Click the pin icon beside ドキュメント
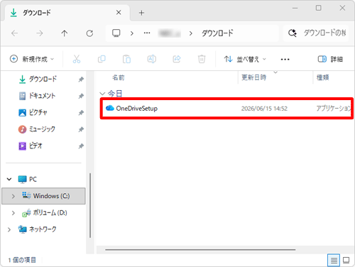This screenshot has height=267, width=355. tap(81, 96)
